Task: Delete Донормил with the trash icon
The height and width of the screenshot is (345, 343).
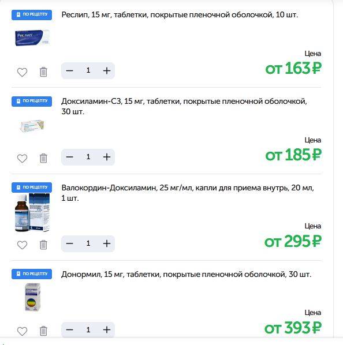Action: [x=43, y=331]
